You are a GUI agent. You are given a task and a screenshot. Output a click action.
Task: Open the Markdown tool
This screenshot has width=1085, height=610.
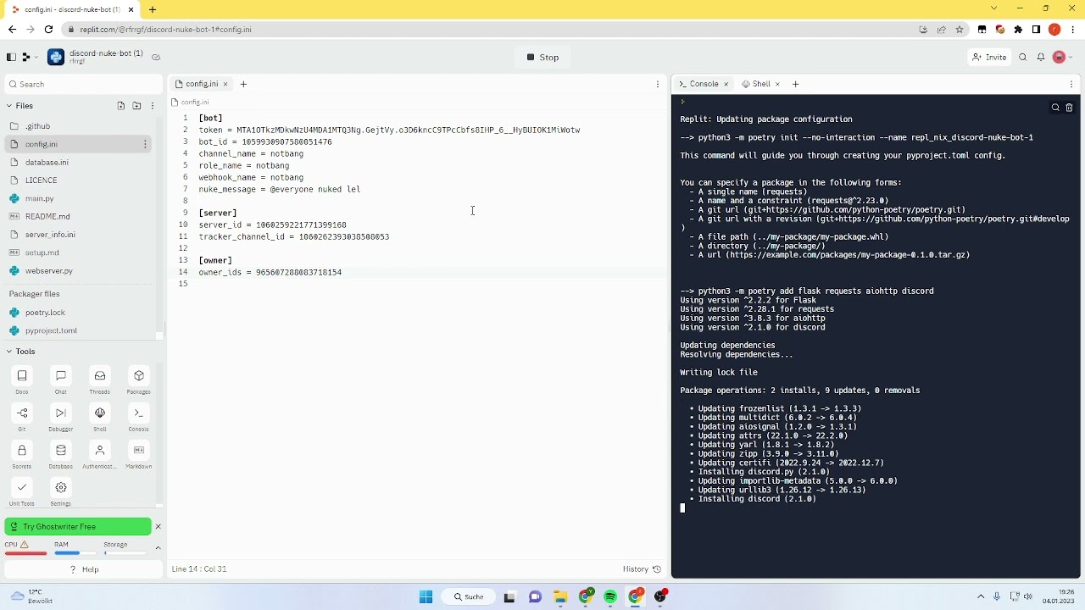point(139,456)
